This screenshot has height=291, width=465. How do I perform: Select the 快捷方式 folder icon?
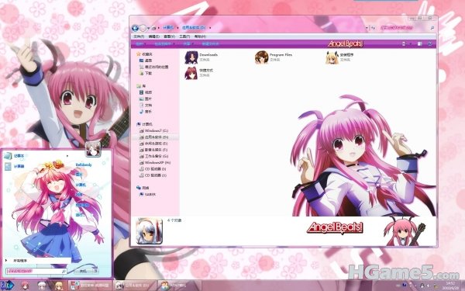(x=191, y=73)
